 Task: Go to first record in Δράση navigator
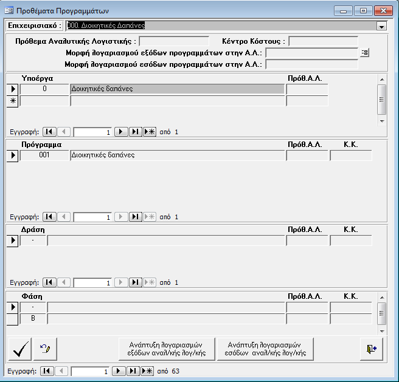click(50, 282)
